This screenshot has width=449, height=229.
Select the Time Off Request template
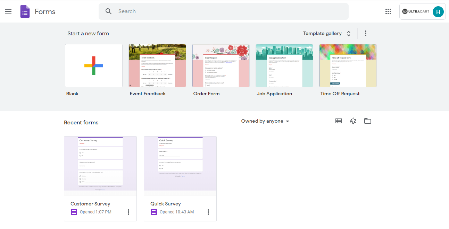[348, 66]
